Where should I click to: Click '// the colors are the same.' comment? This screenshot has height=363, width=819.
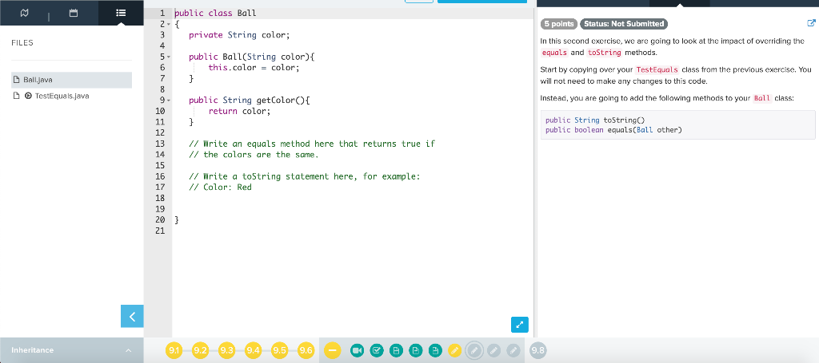[254, 155]
